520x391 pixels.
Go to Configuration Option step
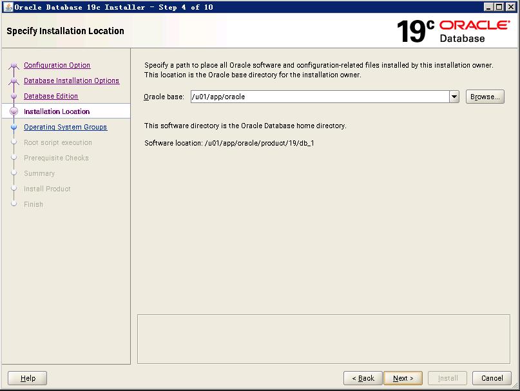coord(57,65)
